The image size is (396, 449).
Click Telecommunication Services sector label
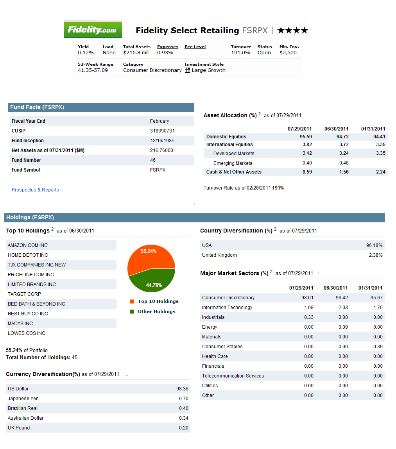(x=233, y=376)
